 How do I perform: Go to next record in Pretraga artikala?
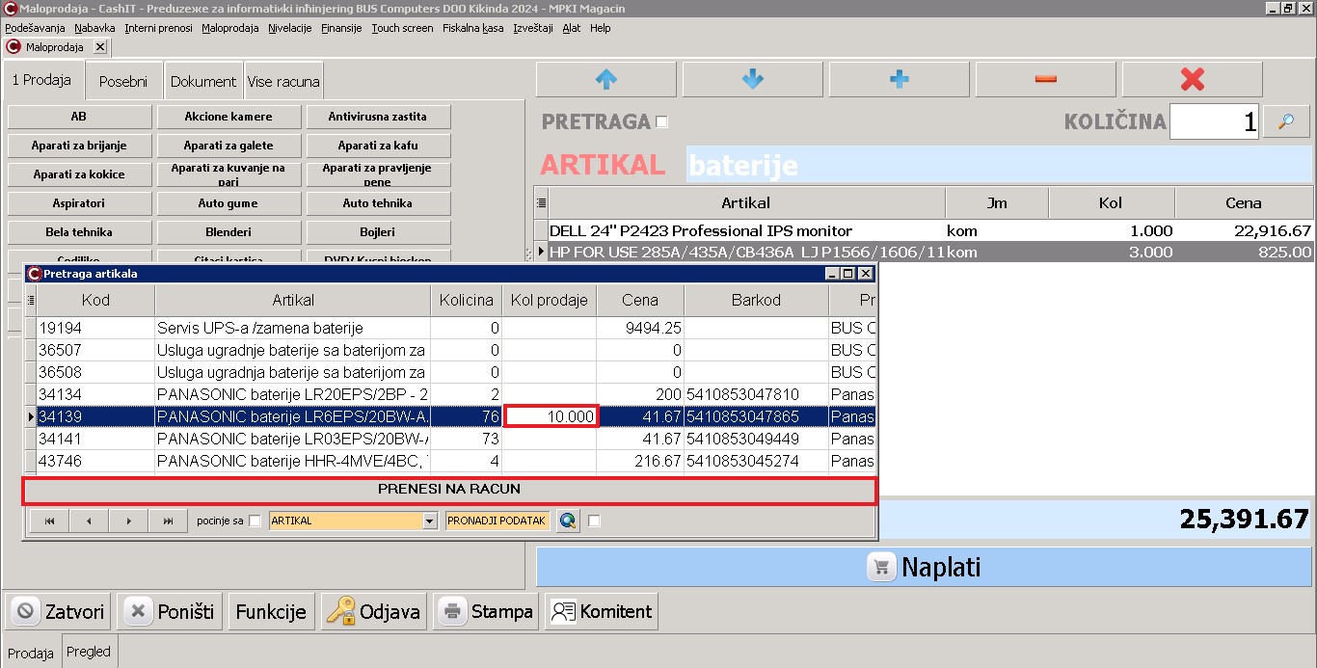128,521
